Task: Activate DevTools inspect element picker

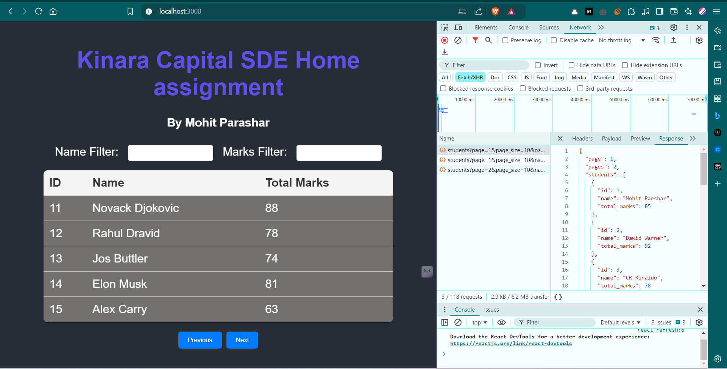Action: click(445, 28)
